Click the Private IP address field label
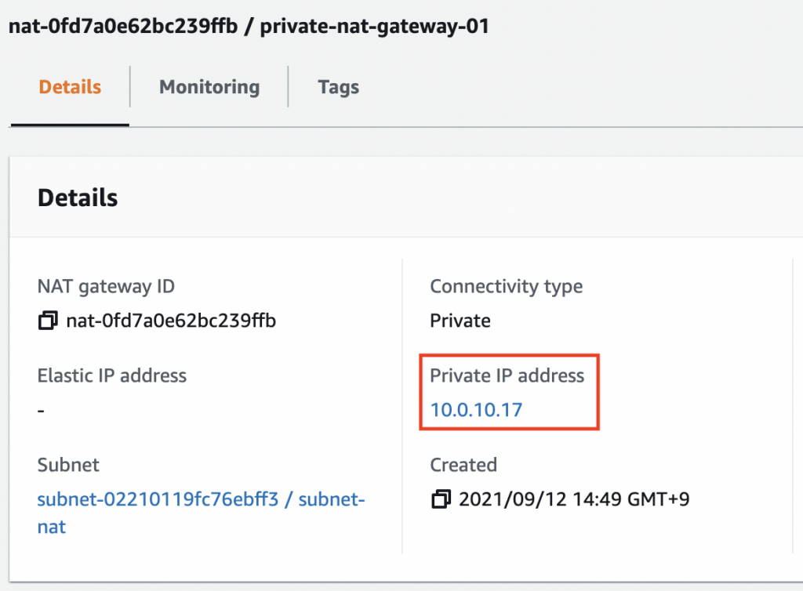The image size is (803, 591). tap(507, 375)
